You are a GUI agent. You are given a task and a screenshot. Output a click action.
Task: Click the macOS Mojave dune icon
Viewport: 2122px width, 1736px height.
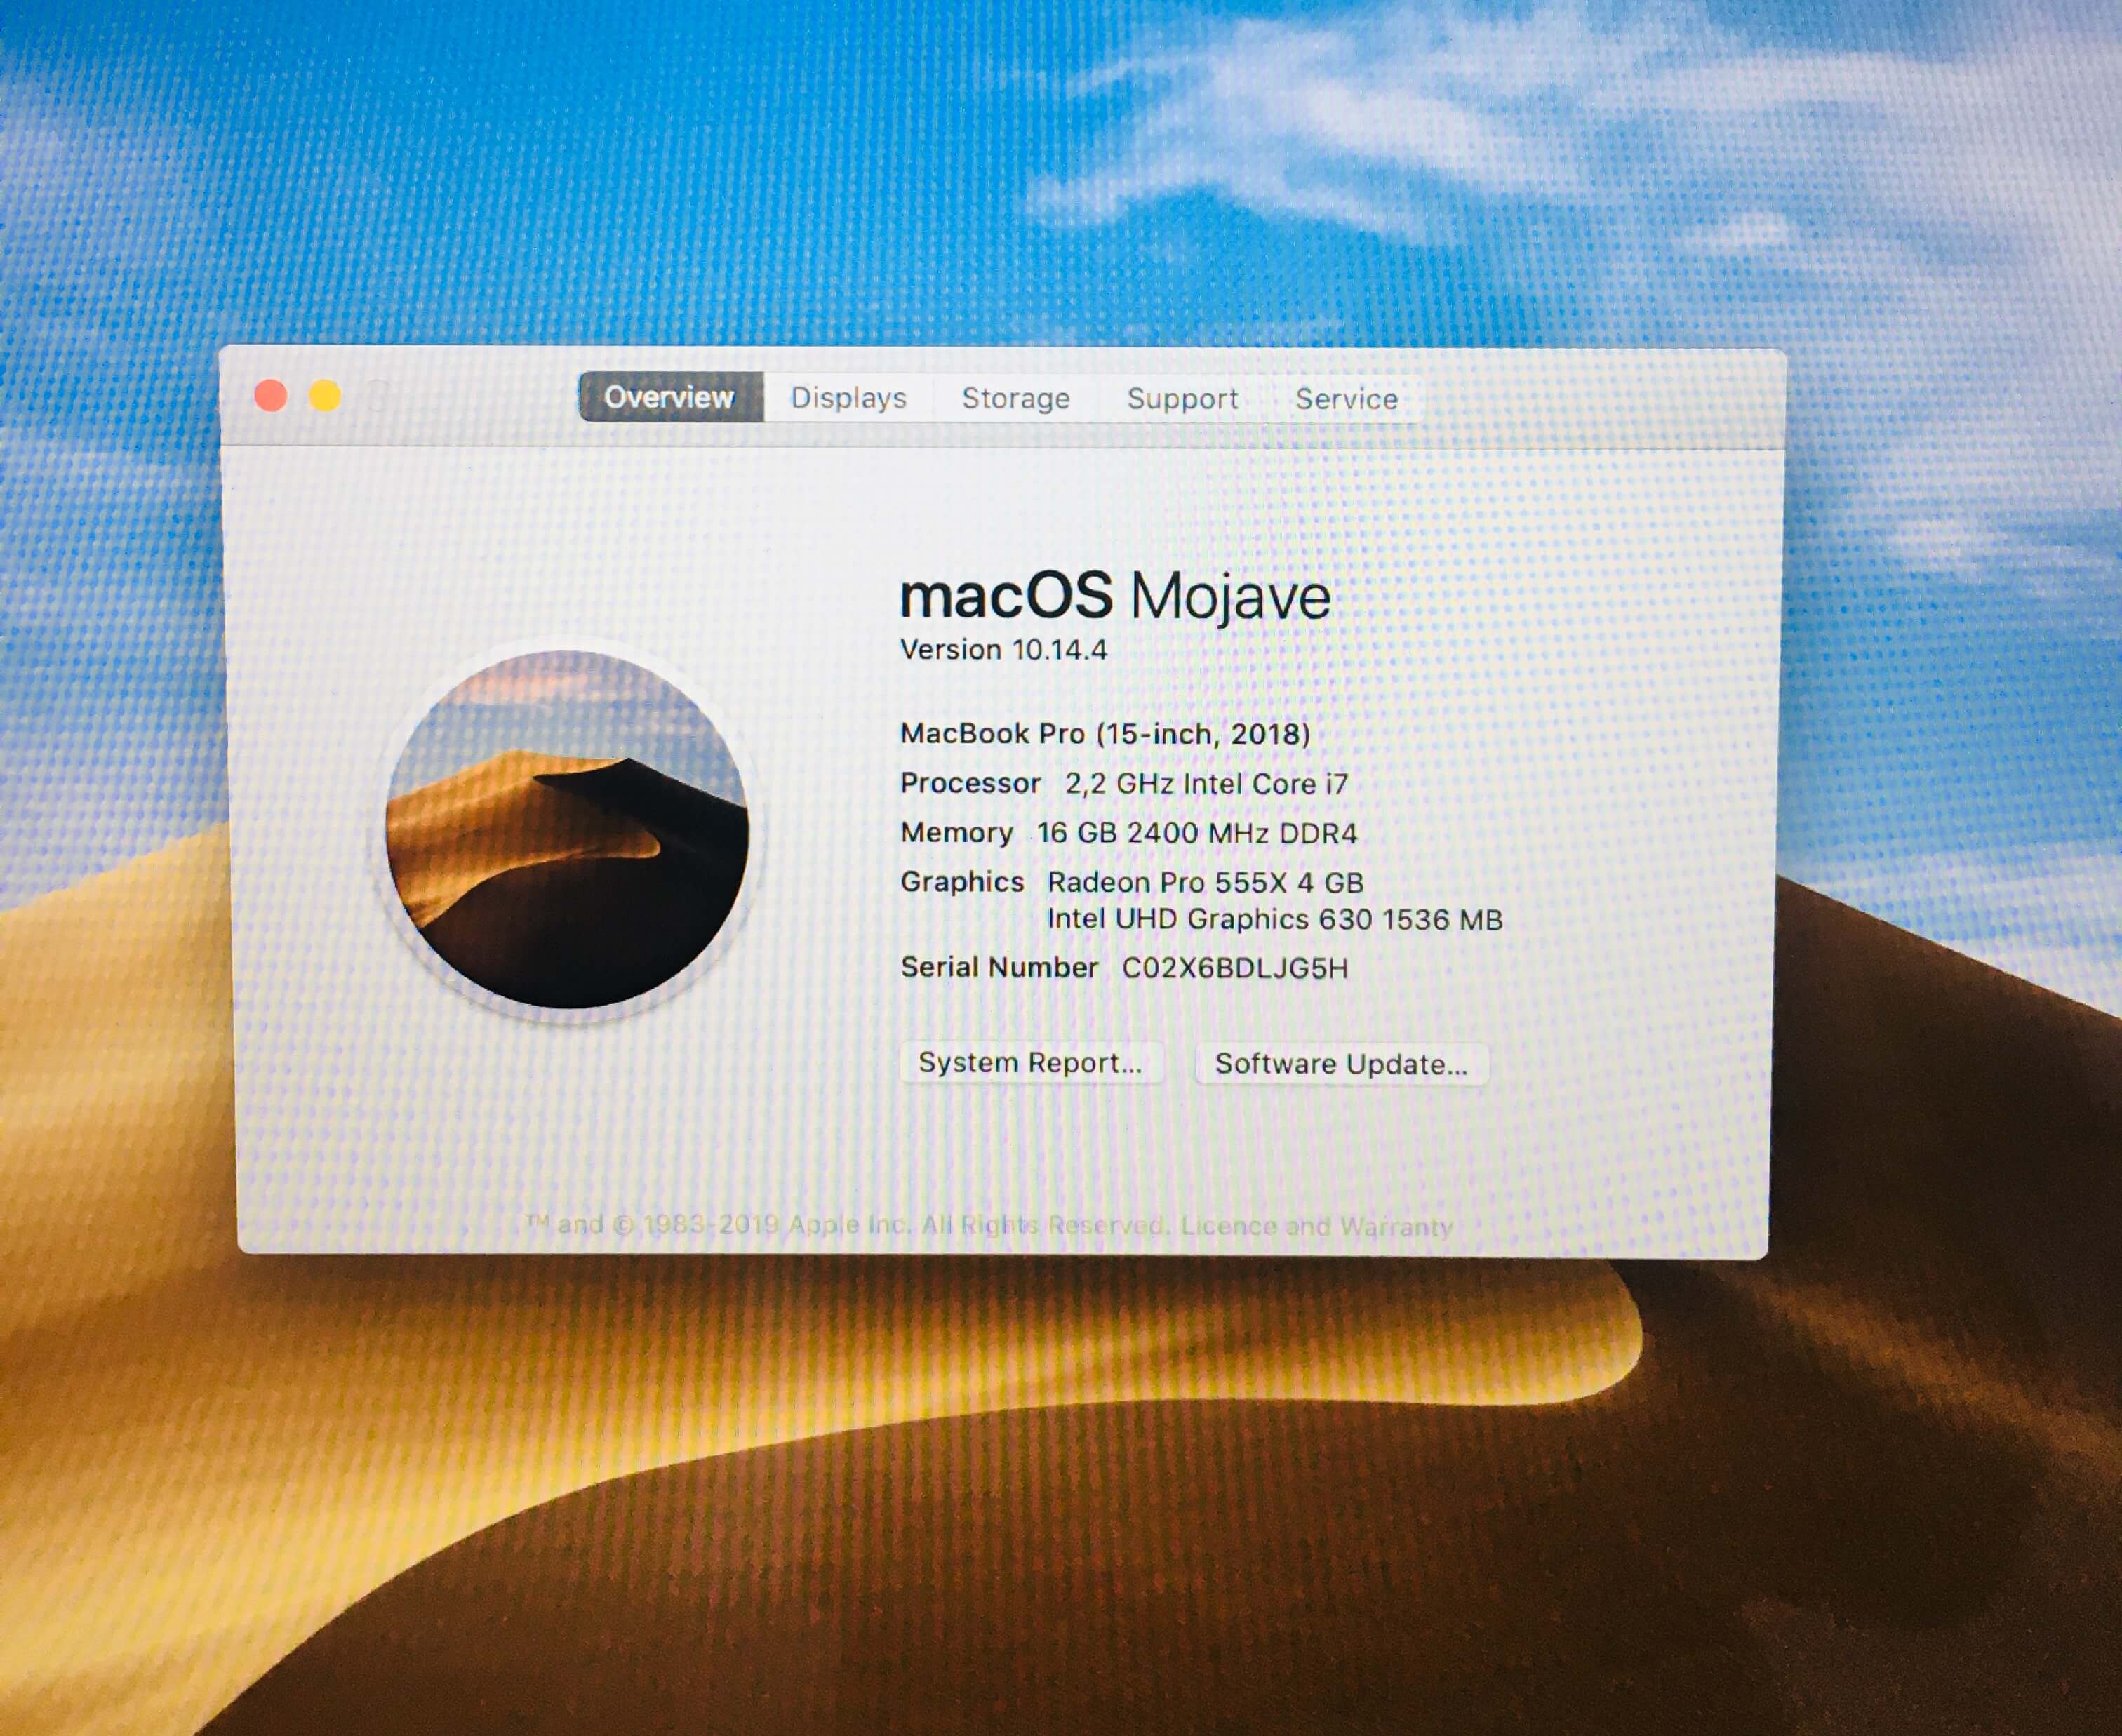(x=567, y=829)
